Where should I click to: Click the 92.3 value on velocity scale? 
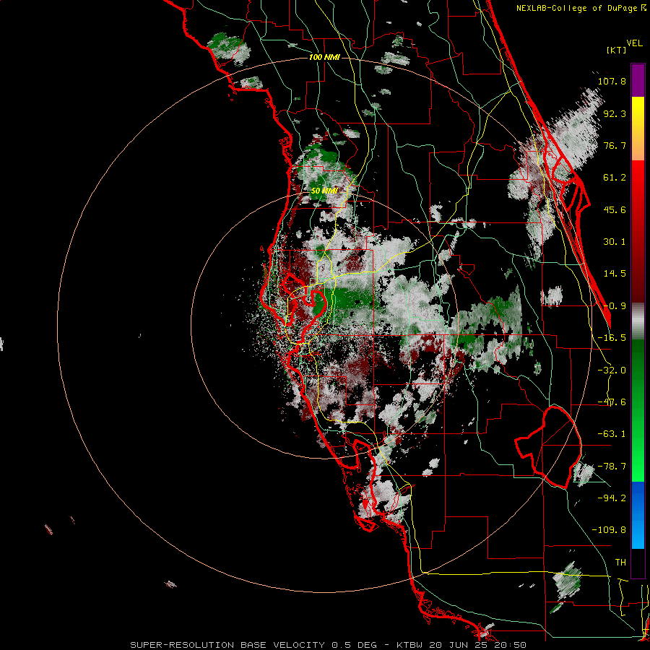point(615,113)
